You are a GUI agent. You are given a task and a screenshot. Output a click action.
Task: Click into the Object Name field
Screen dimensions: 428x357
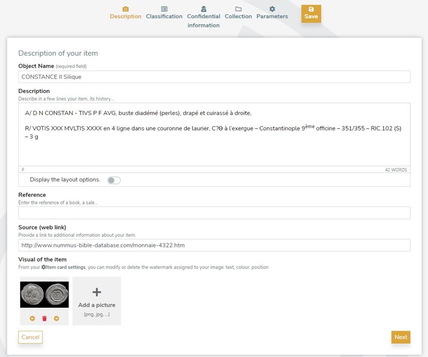[x=215, y=77]
